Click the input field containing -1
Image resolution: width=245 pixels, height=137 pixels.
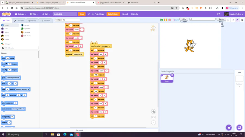(202, 19)
